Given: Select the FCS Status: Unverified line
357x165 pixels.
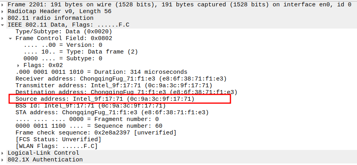Looking at the screenshot, I should point(58,139).
